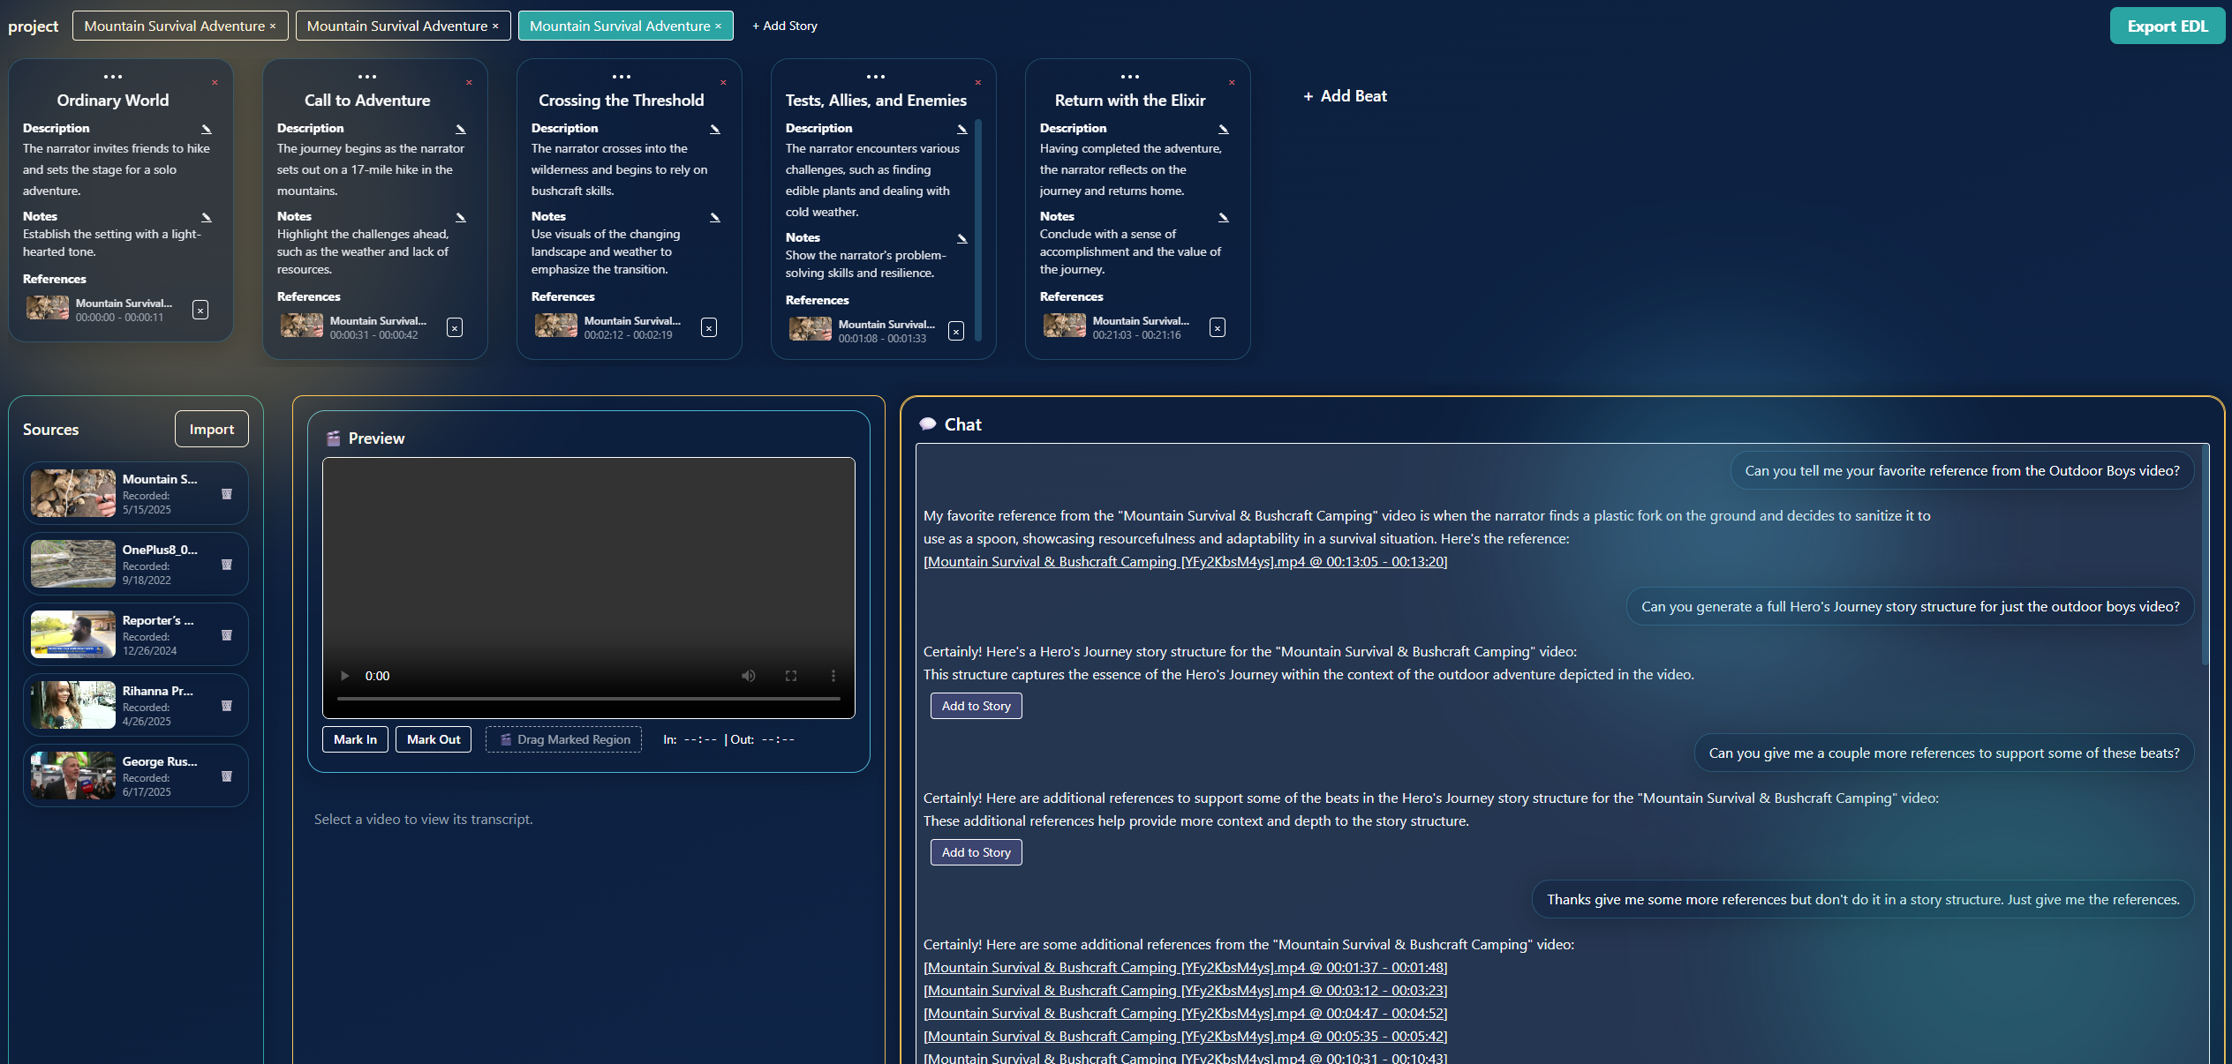2232x1064 pixels.
Task: Seek on the preview video progress bar
Action: pos(588,699)
